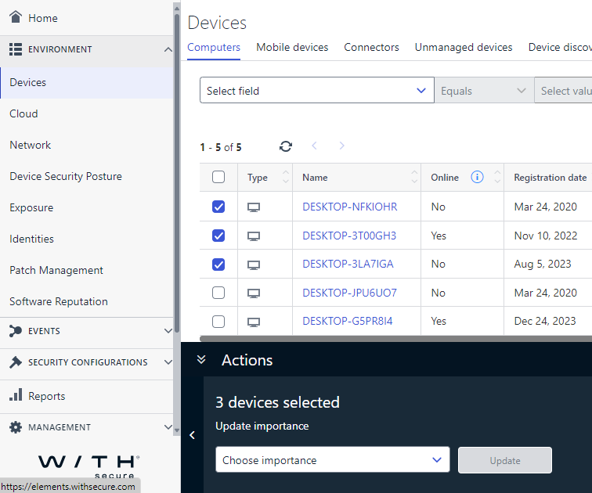Open Software Reputation page
The image size is (592, 493).
coord(87,302)
